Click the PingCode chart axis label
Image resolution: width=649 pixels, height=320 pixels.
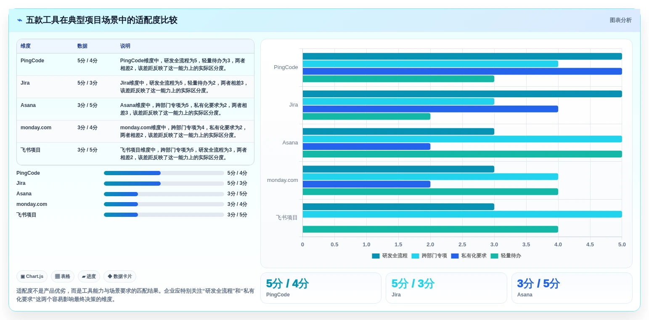click(286, 67)
